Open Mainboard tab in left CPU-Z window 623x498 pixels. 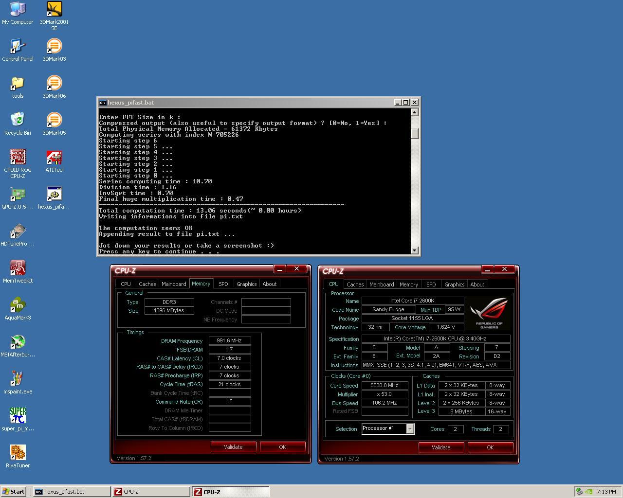(x=174, y=284)
